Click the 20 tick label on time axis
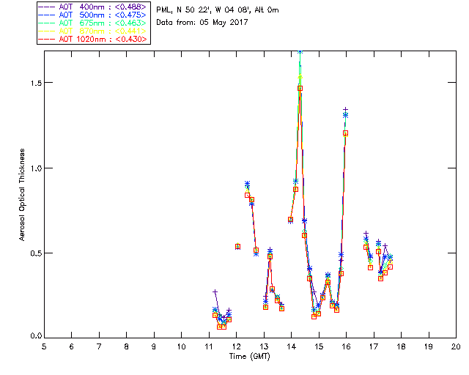Screen dimensions: 469x375 pos(456,346)
